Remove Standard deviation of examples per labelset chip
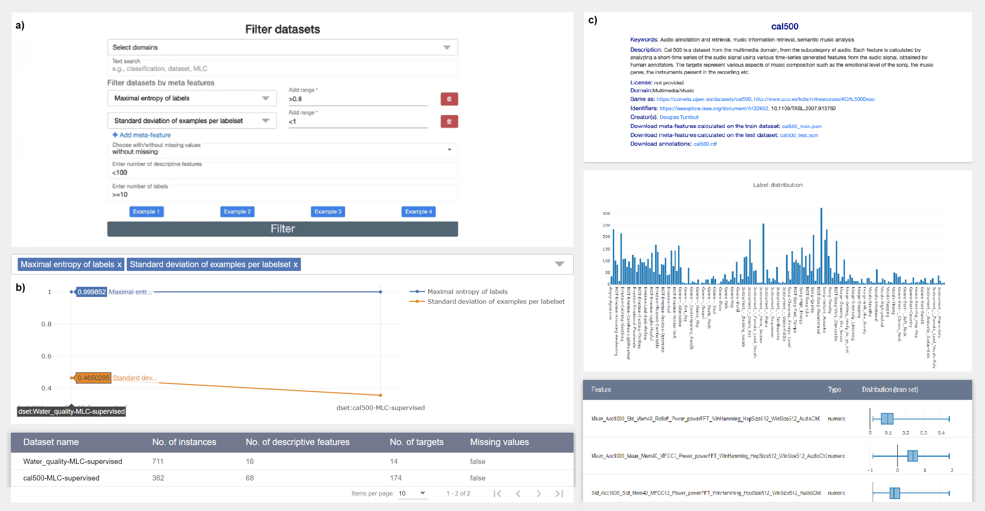 pyautogui.click(x=295, y=265)
